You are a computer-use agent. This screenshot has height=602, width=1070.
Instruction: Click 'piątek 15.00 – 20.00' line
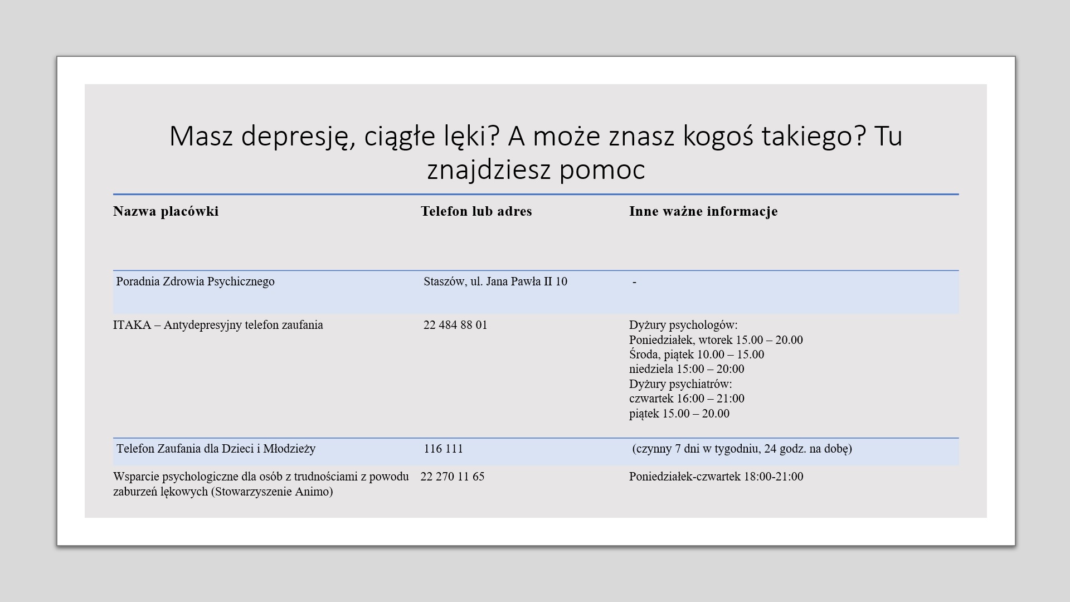tap(679, 414)
